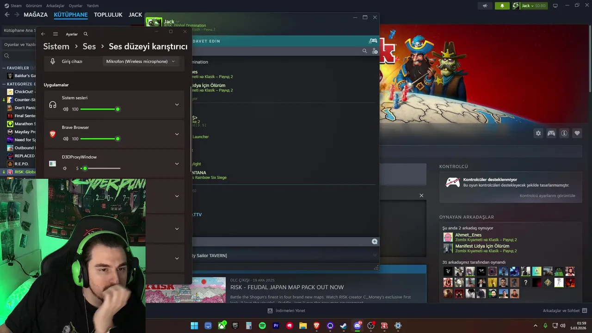Screen dimensions: 592x333
Task: Open the game info icon on RISK page
Action: (x=564, y=133)
